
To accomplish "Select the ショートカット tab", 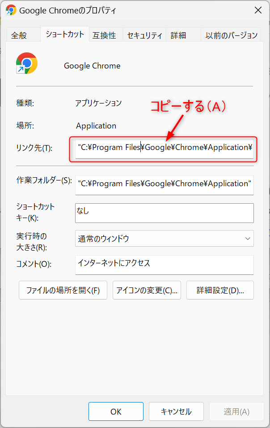I will tap(65, 34).
